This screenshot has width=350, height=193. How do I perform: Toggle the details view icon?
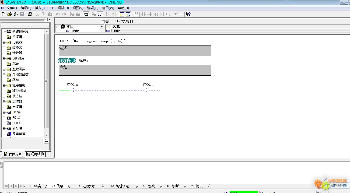[x=128, y=14]
